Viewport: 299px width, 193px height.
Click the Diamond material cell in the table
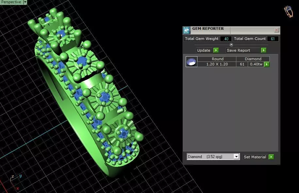[253, 59]
